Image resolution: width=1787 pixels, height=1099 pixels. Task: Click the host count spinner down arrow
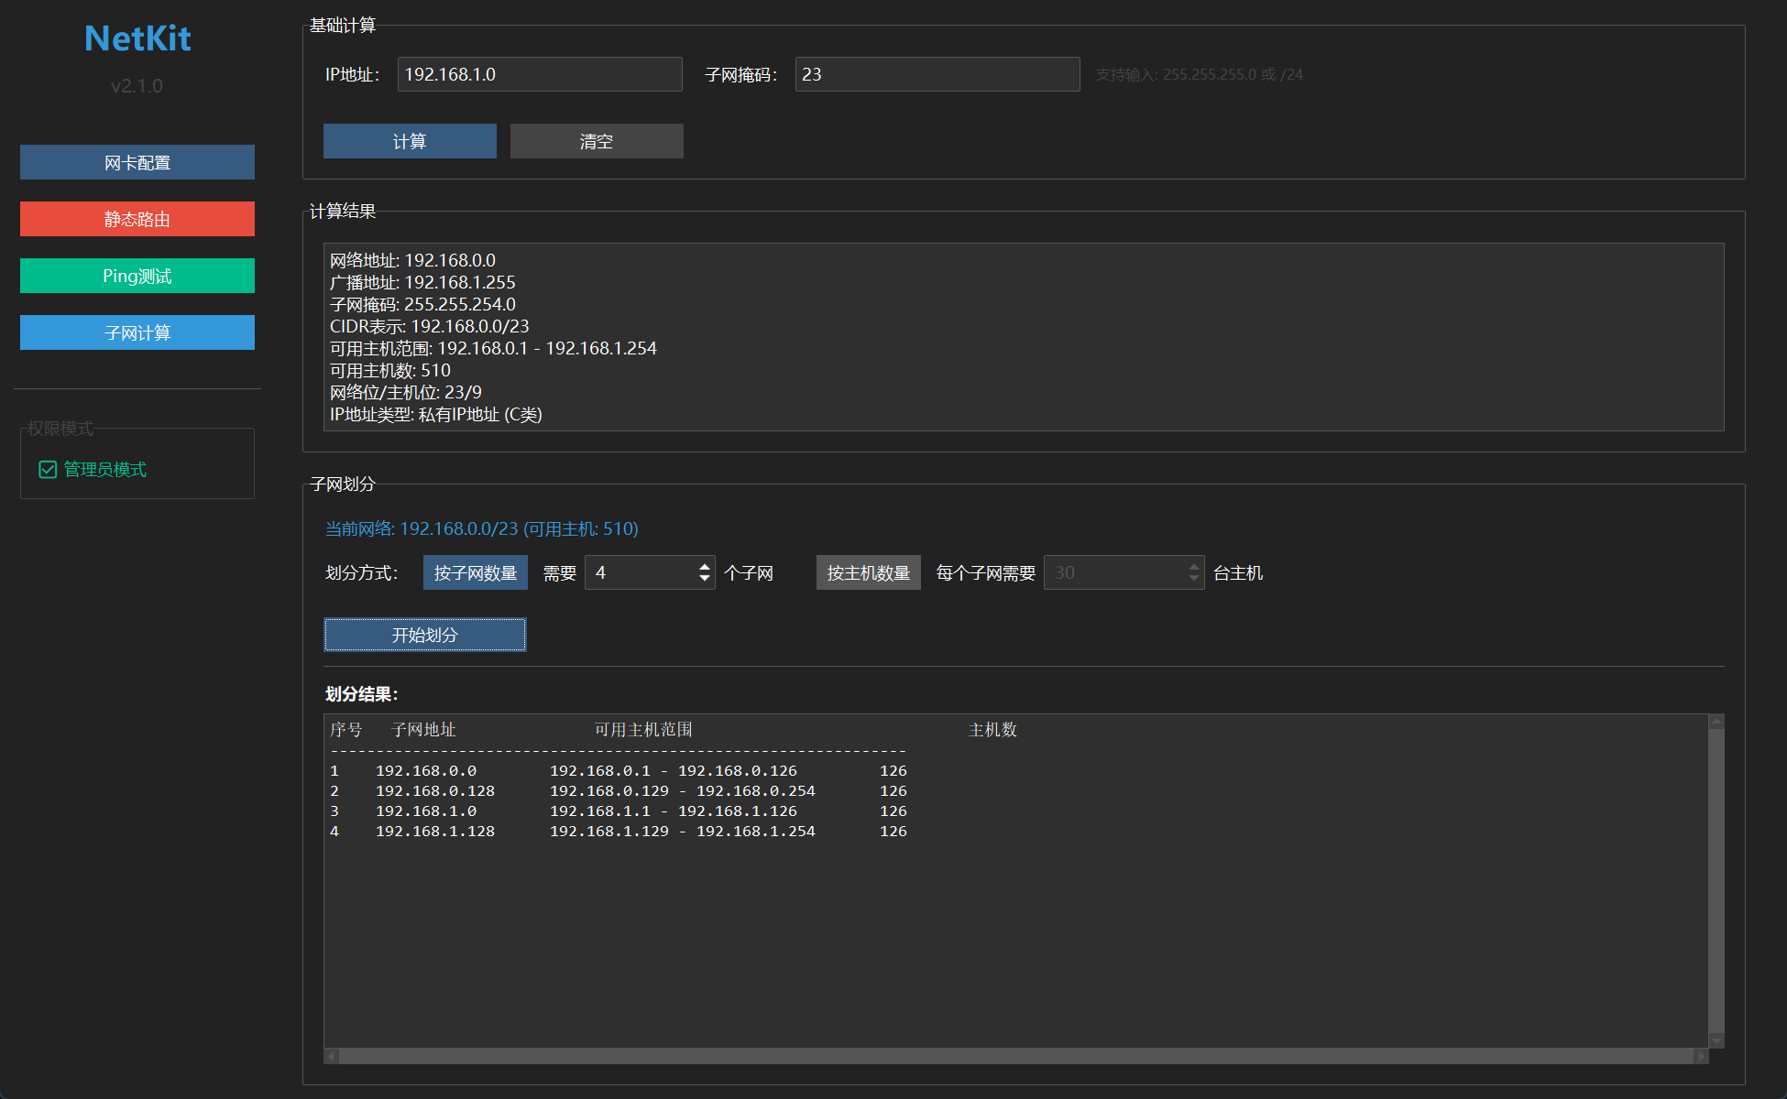coord(1194,580)
